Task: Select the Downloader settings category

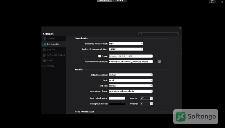Action: pos(54,44)
